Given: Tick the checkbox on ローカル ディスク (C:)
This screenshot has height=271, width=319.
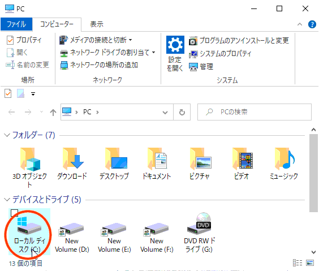Looking at the screenshot, I should click(14, 213).
